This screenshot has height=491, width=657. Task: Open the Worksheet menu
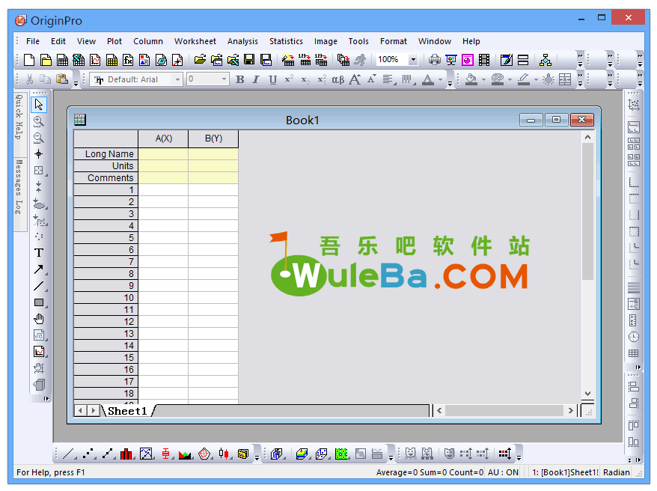pos(195,41)
